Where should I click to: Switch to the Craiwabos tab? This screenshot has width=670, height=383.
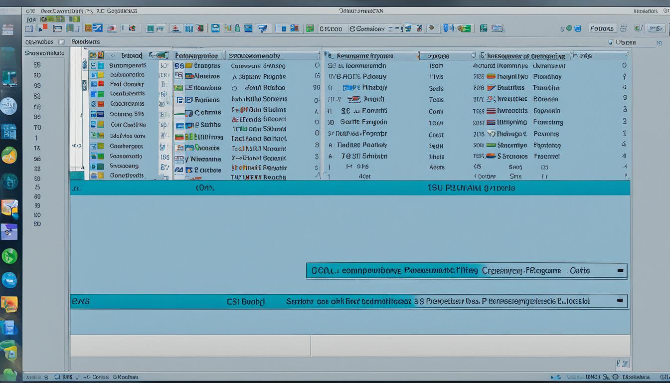click(39, 42)
